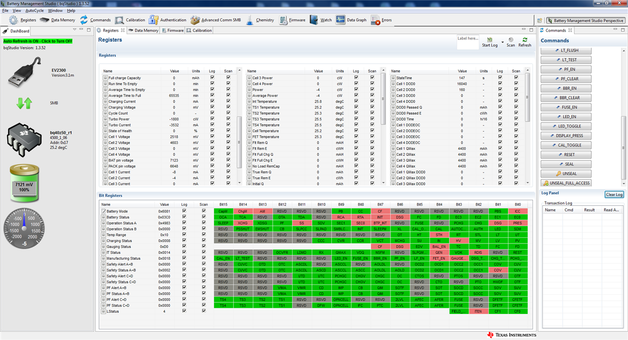Toggle Scan checkbox for Cell 1 Voltage
This screenshot has height=340, width=628.
[x=228, y=137]
